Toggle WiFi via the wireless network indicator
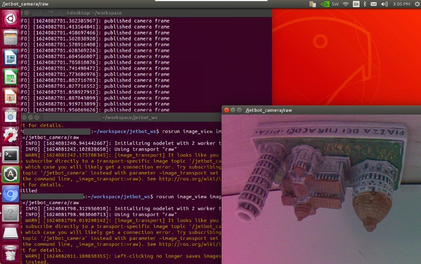 [345, 4]
